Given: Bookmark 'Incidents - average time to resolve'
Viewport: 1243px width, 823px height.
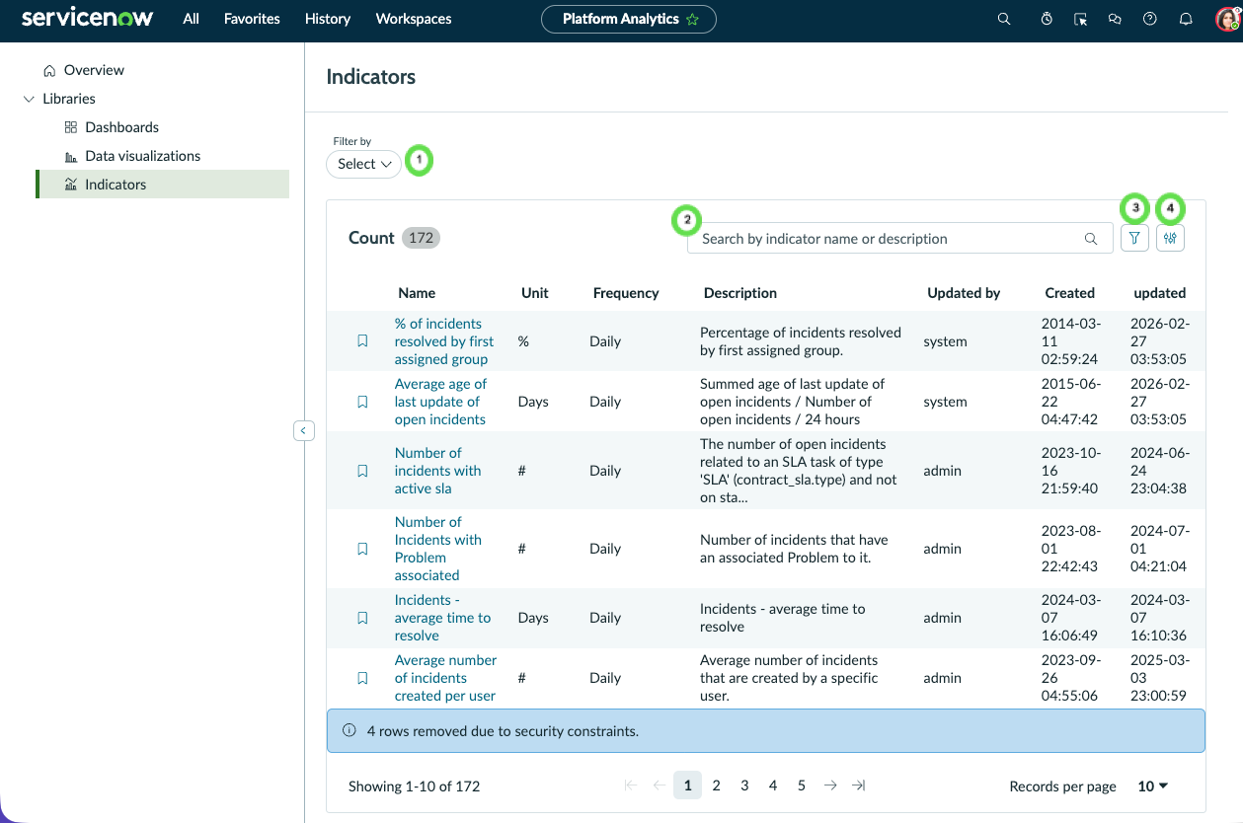Looking at the screenshot, I should (x=362, y=618).
